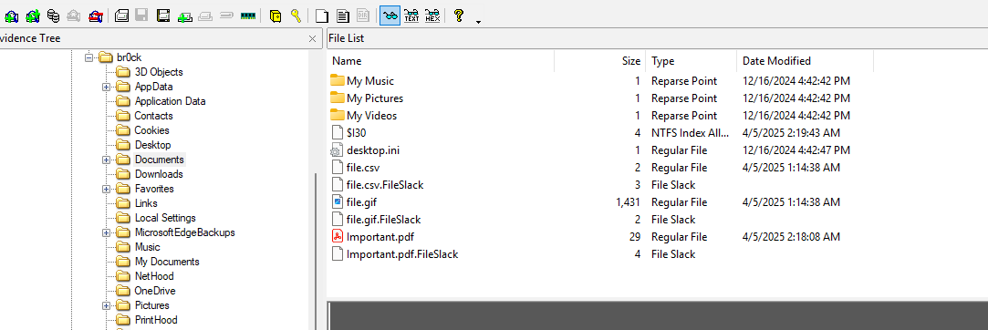Click the 1,431 size value for file.gif
The image size is (988, 330).
point(629,202)
